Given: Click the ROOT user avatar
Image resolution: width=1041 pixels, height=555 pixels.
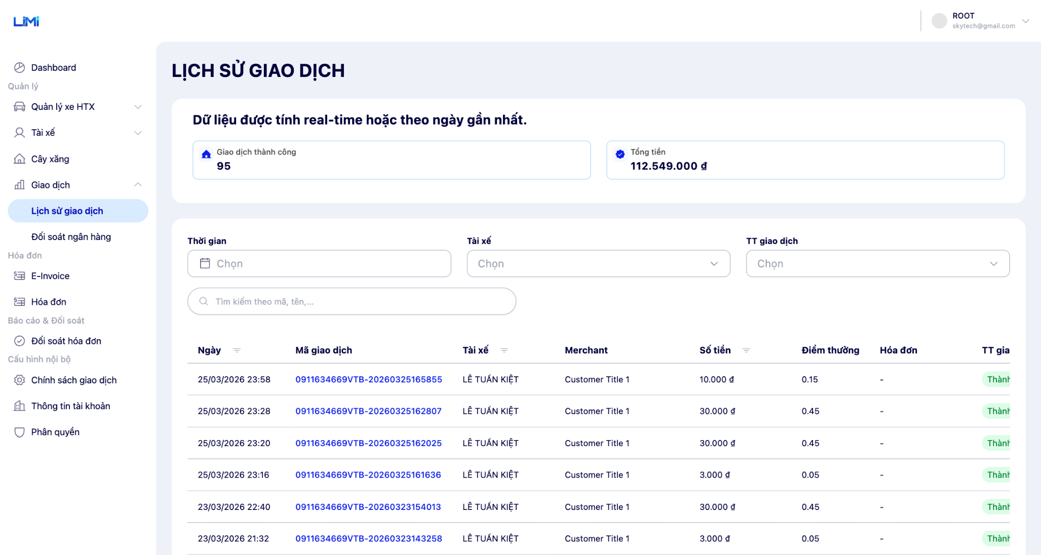Looking at the screenshot, I should pos(939,21).
